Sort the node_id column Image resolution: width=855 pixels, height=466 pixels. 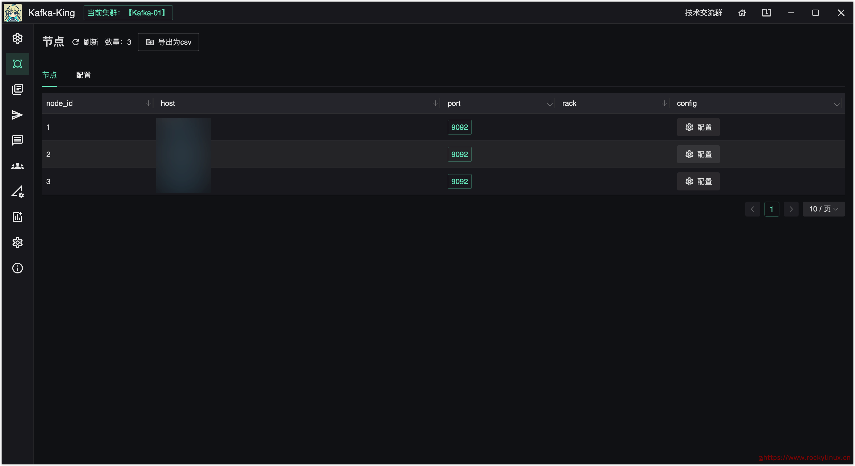click(x=148, y=103)
